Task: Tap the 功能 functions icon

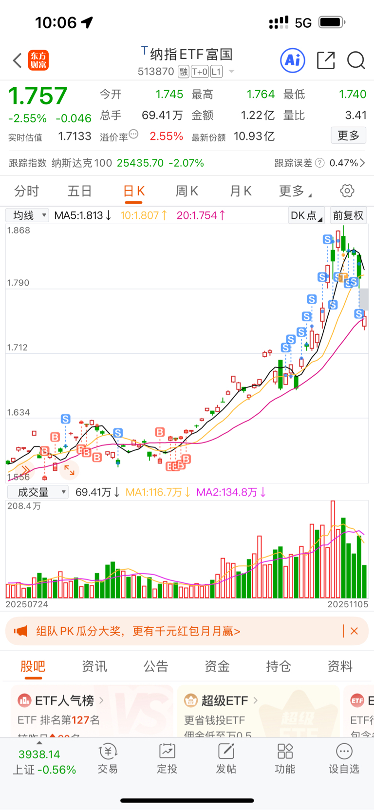Action: 285,759
